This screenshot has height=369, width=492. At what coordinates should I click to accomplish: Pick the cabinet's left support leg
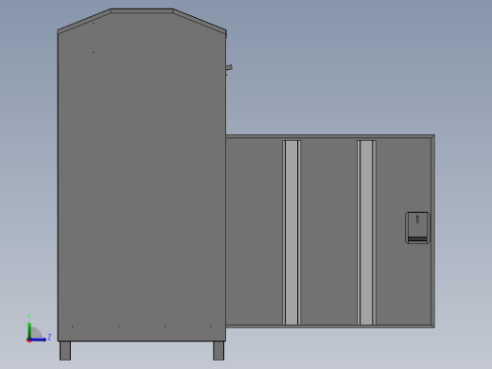click(65, 350)
